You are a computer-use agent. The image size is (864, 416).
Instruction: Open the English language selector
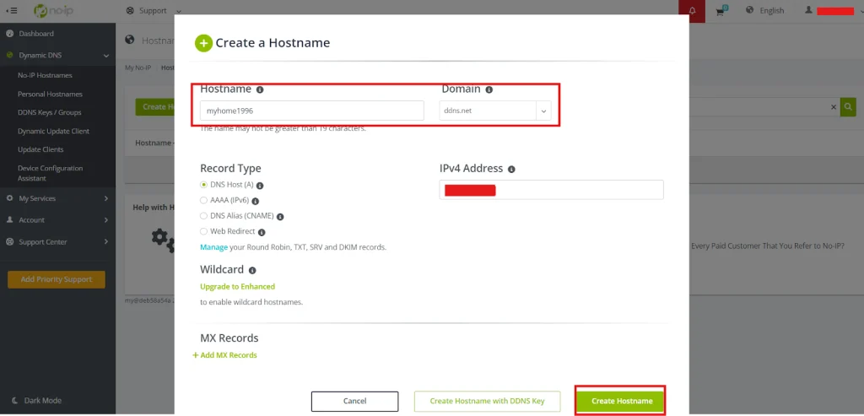(x=765, y=11)
